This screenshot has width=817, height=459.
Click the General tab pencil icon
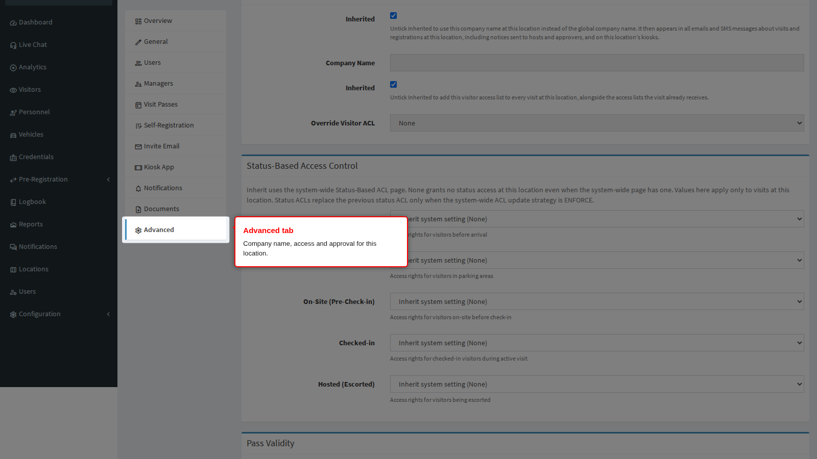(138, 42)
